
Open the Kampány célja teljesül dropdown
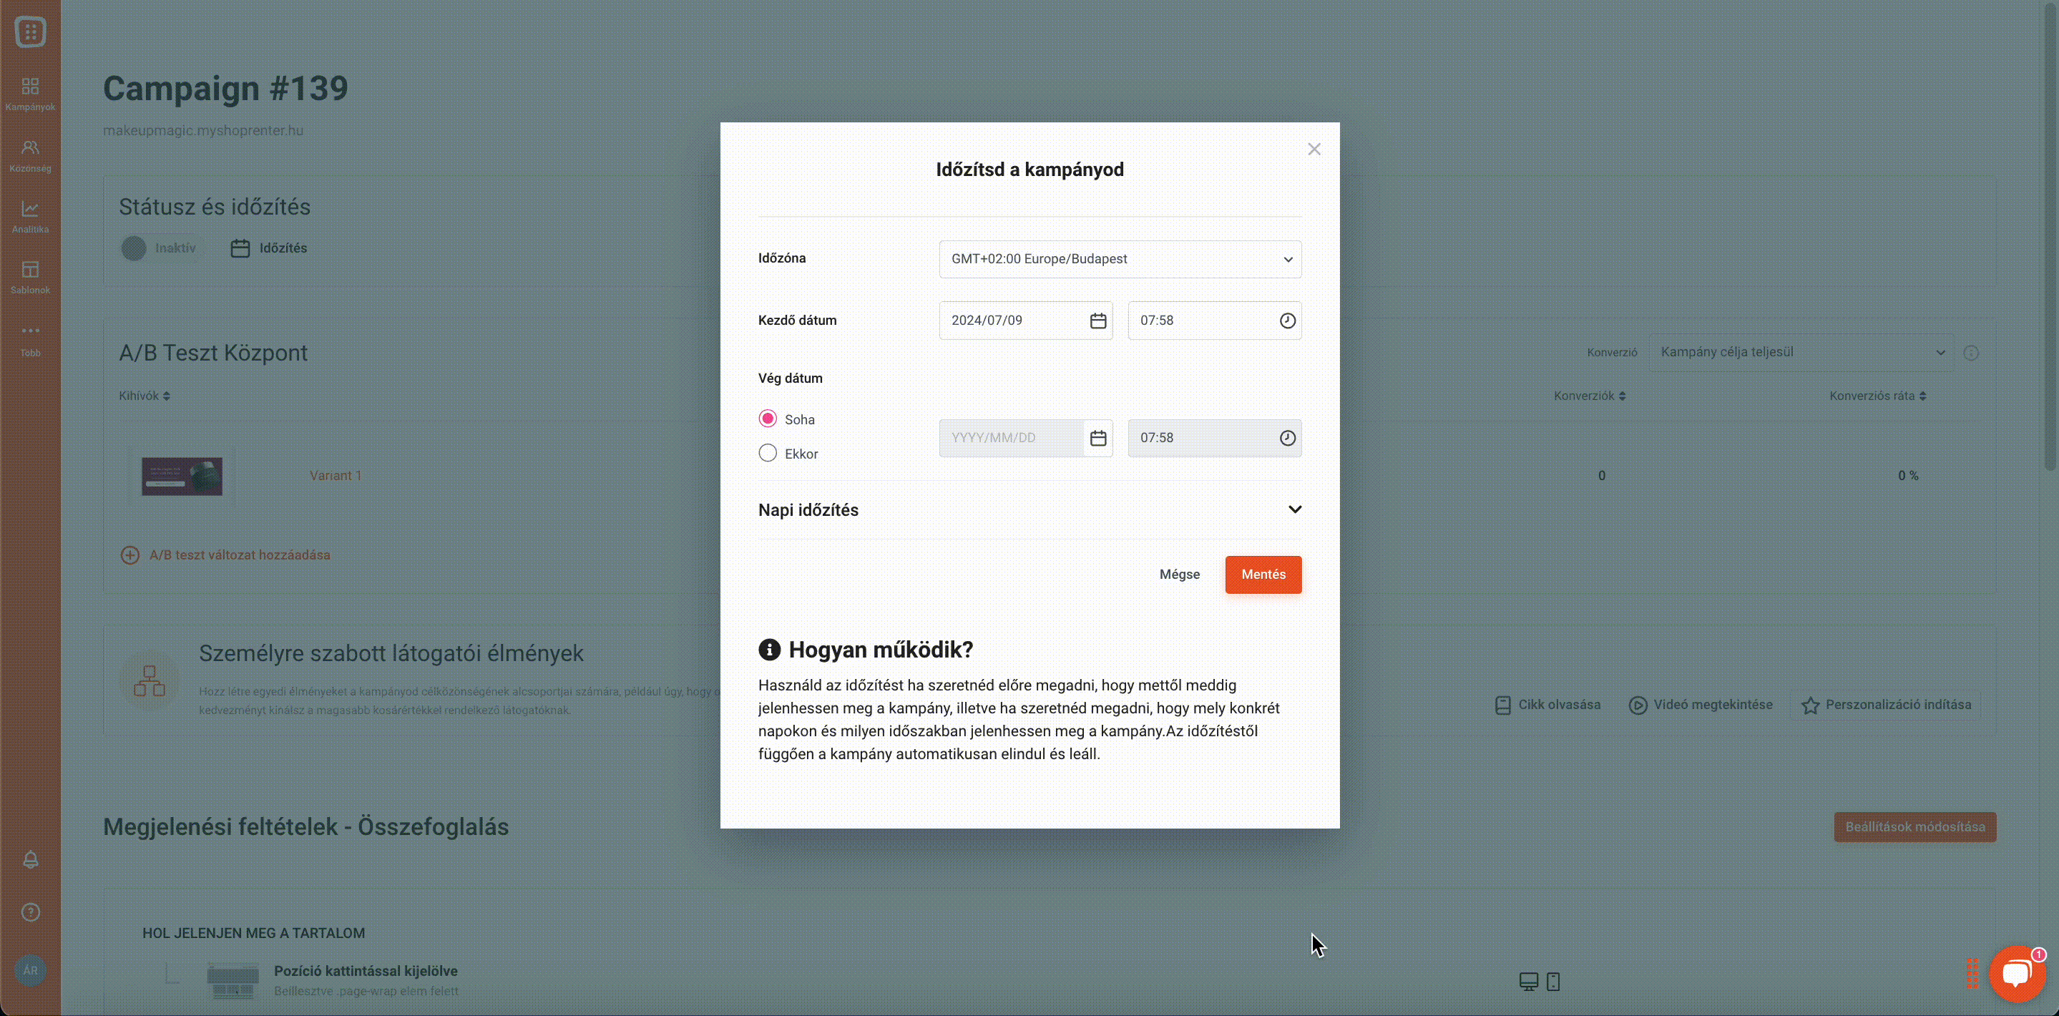[1801, 353]
